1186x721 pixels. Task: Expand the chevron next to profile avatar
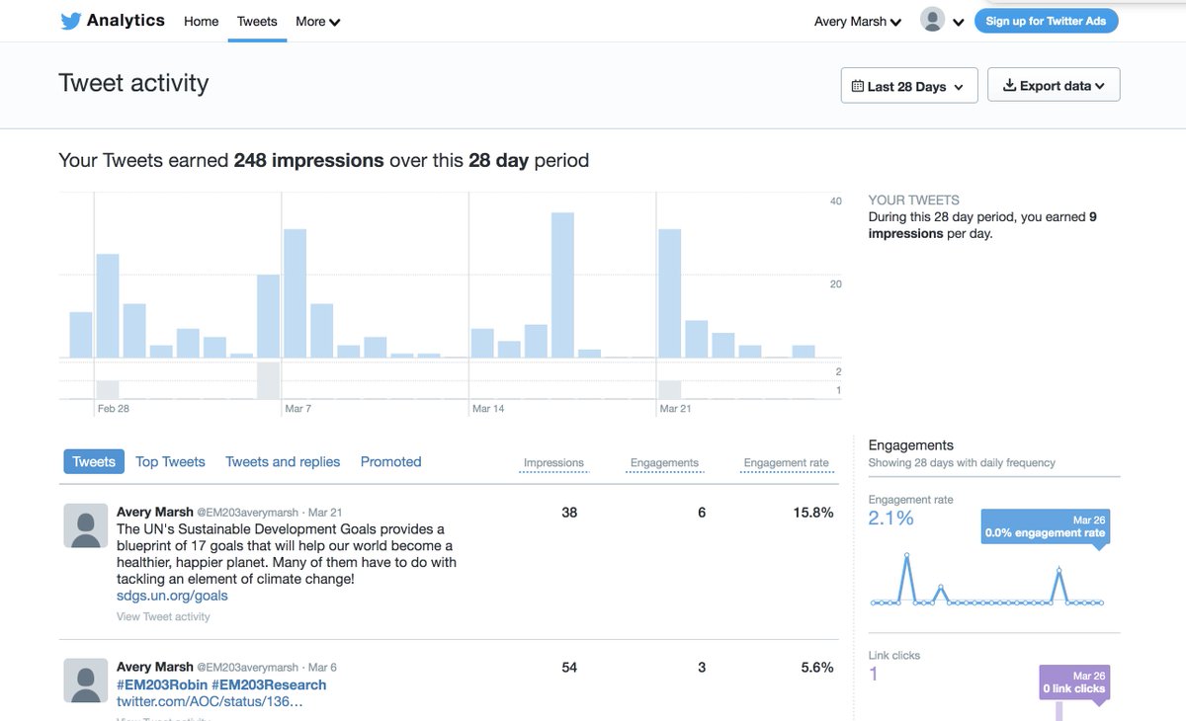click(x=958, y=22)
